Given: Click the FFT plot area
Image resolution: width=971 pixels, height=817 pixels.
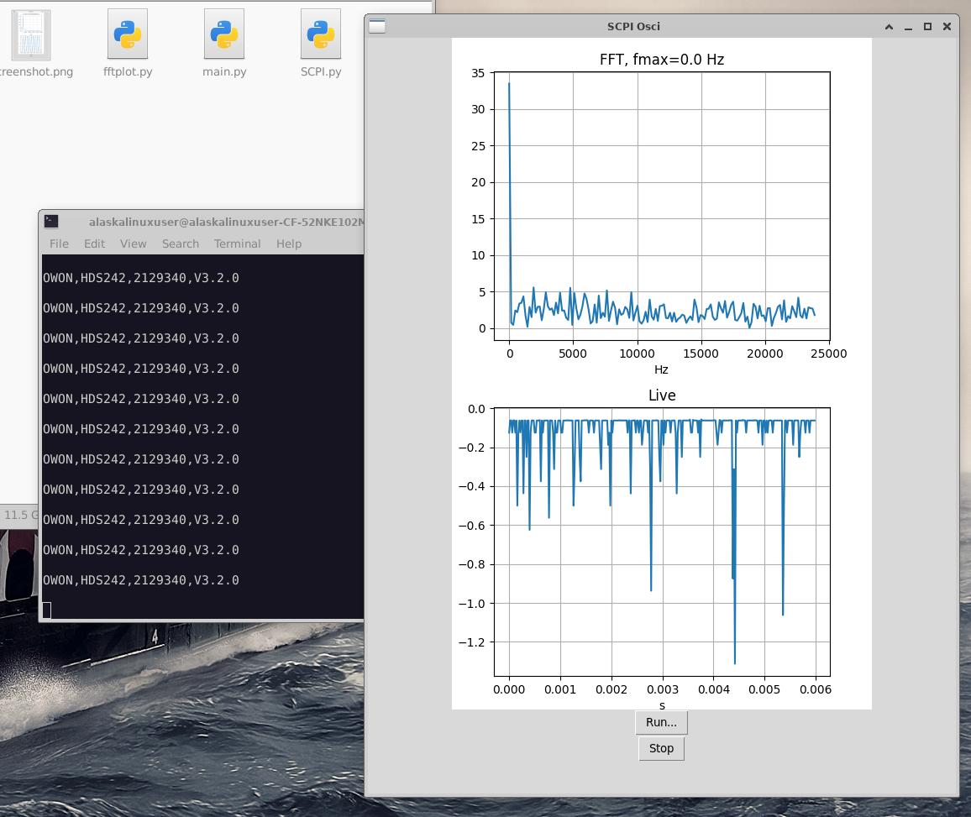Looking at the screenshot, I should [662, 207].
